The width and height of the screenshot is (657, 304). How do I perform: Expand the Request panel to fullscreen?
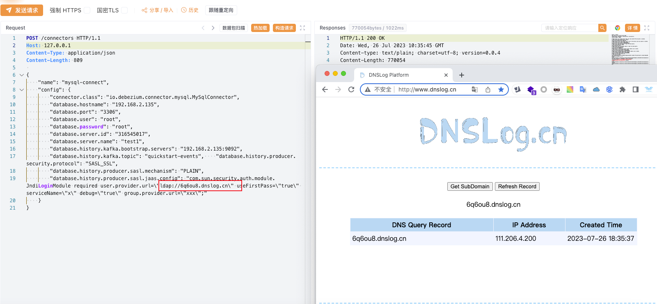(x=302, y=28)
